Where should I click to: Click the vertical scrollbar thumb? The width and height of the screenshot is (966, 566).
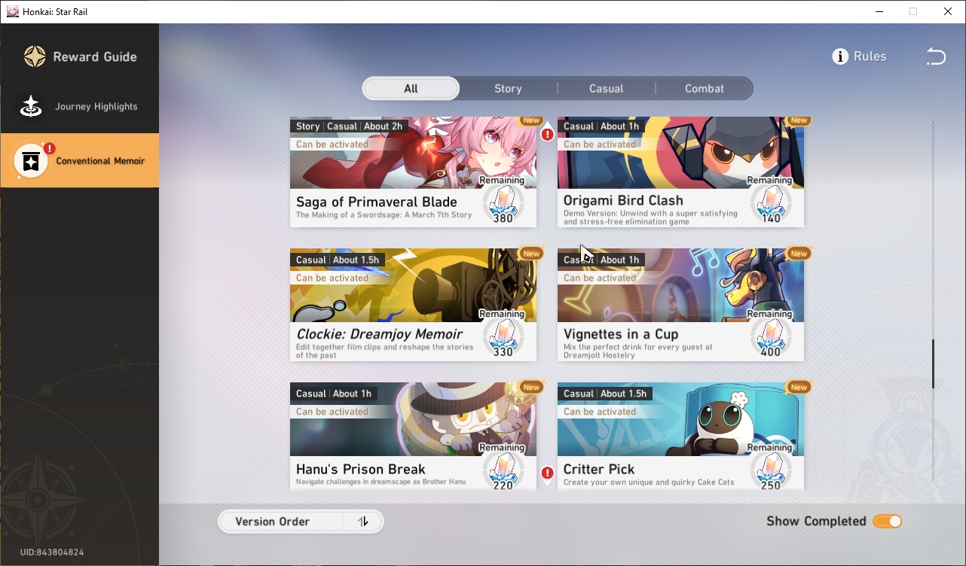pos(933,364)
